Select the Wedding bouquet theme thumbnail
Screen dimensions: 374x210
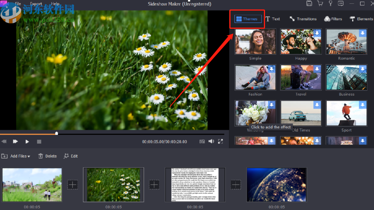click(255, 113)
